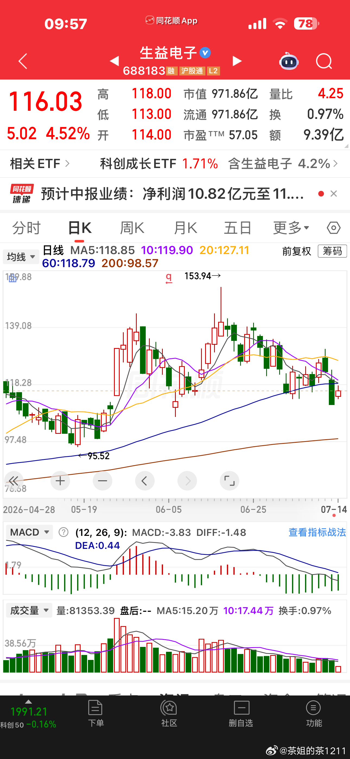The image size is (350, 759).
Task: Tap the 科创50 index value 1991.21
Action: (x=29, y=711)
